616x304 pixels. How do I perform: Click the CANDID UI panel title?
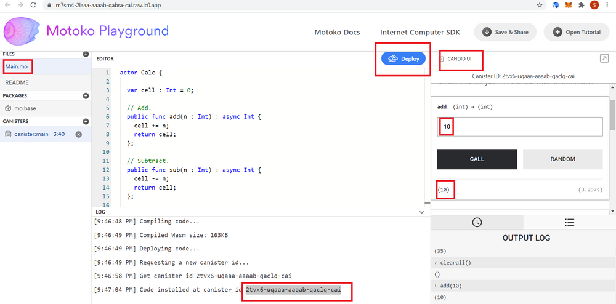460,59
